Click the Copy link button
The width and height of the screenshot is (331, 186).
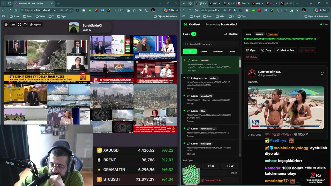coord(266,50)
